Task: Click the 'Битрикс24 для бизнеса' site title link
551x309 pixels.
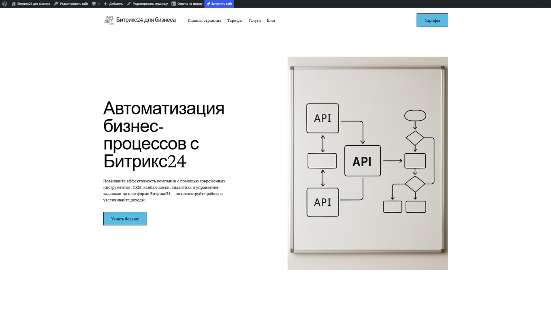Action: point(146,19)
